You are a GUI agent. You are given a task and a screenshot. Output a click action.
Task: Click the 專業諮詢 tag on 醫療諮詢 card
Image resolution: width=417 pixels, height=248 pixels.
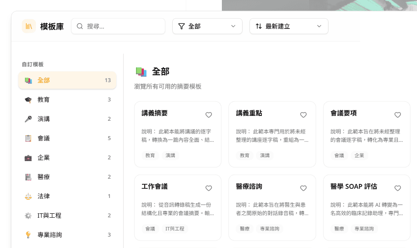pos(269,229)
